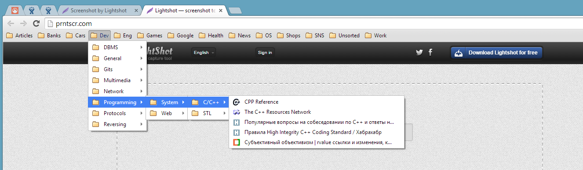Click the download icon in Download Lightshot button

pos(459,53)
